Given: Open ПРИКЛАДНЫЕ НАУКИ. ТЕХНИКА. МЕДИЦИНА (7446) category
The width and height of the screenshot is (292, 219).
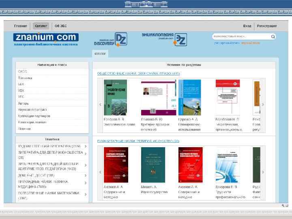Looking at the screenshot, I should tap(43, 184).
